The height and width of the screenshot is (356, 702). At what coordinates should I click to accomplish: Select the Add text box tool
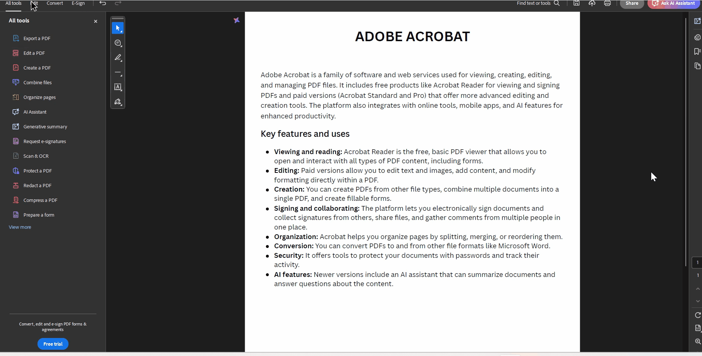click(118, 87)
